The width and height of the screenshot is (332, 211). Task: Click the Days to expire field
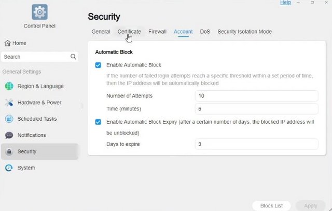256,144
